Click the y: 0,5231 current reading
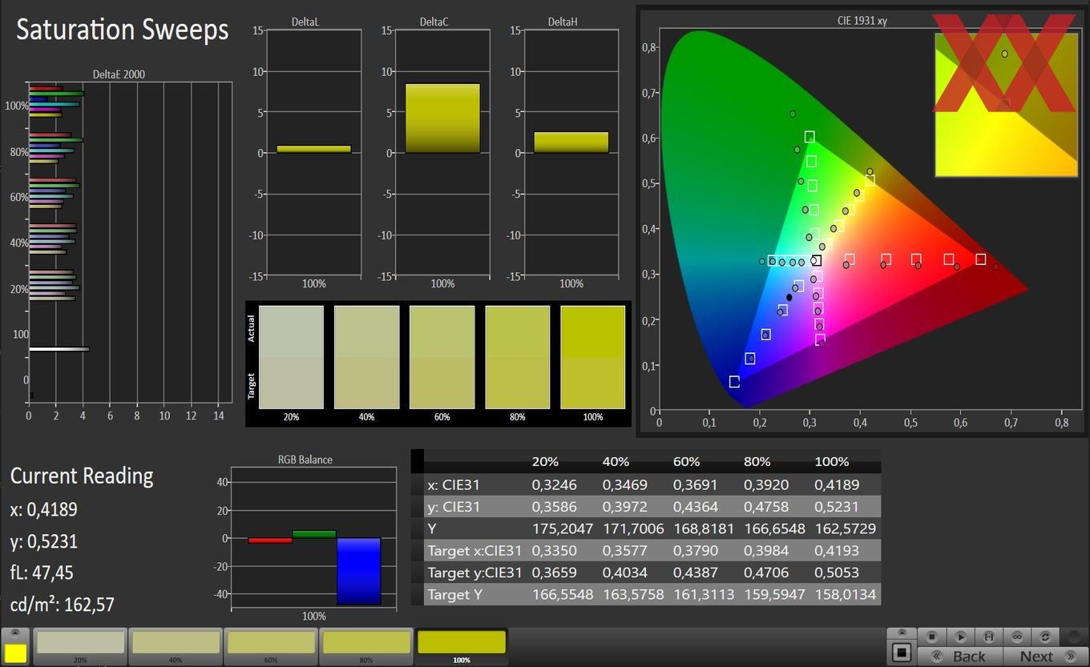 (x=44, y=542)
